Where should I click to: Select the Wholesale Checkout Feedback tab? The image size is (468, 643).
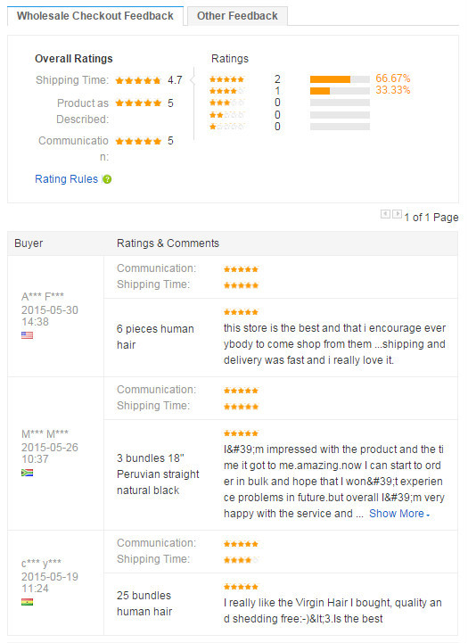[x=95, y=16]
